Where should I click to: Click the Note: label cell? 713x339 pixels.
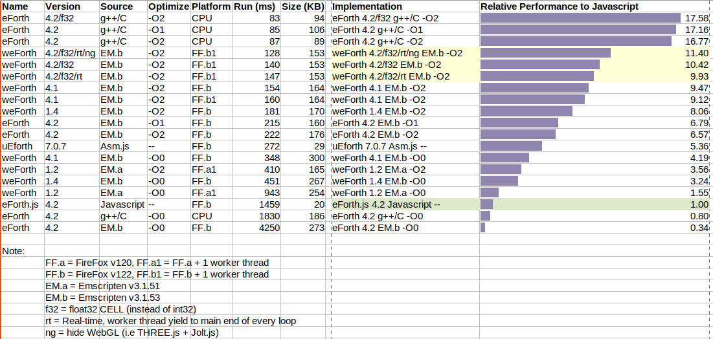point(14,250)
